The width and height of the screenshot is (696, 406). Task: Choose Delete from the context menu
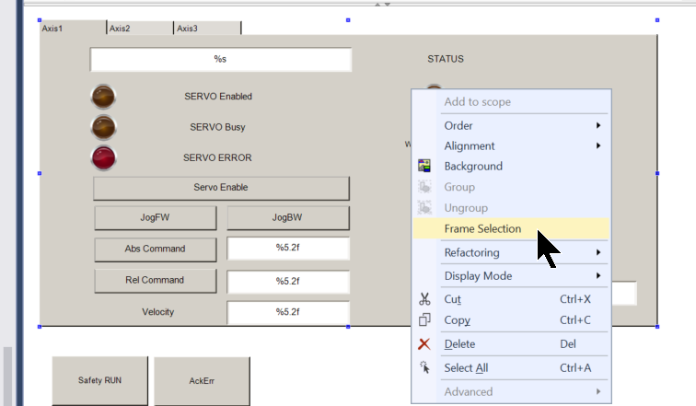511,344
